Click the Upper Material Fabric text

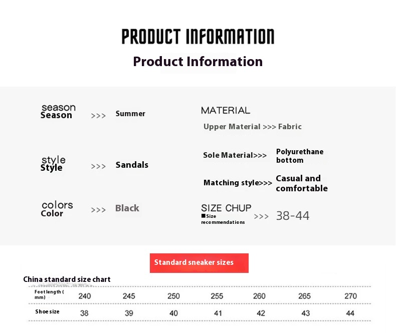pos(253,127)
